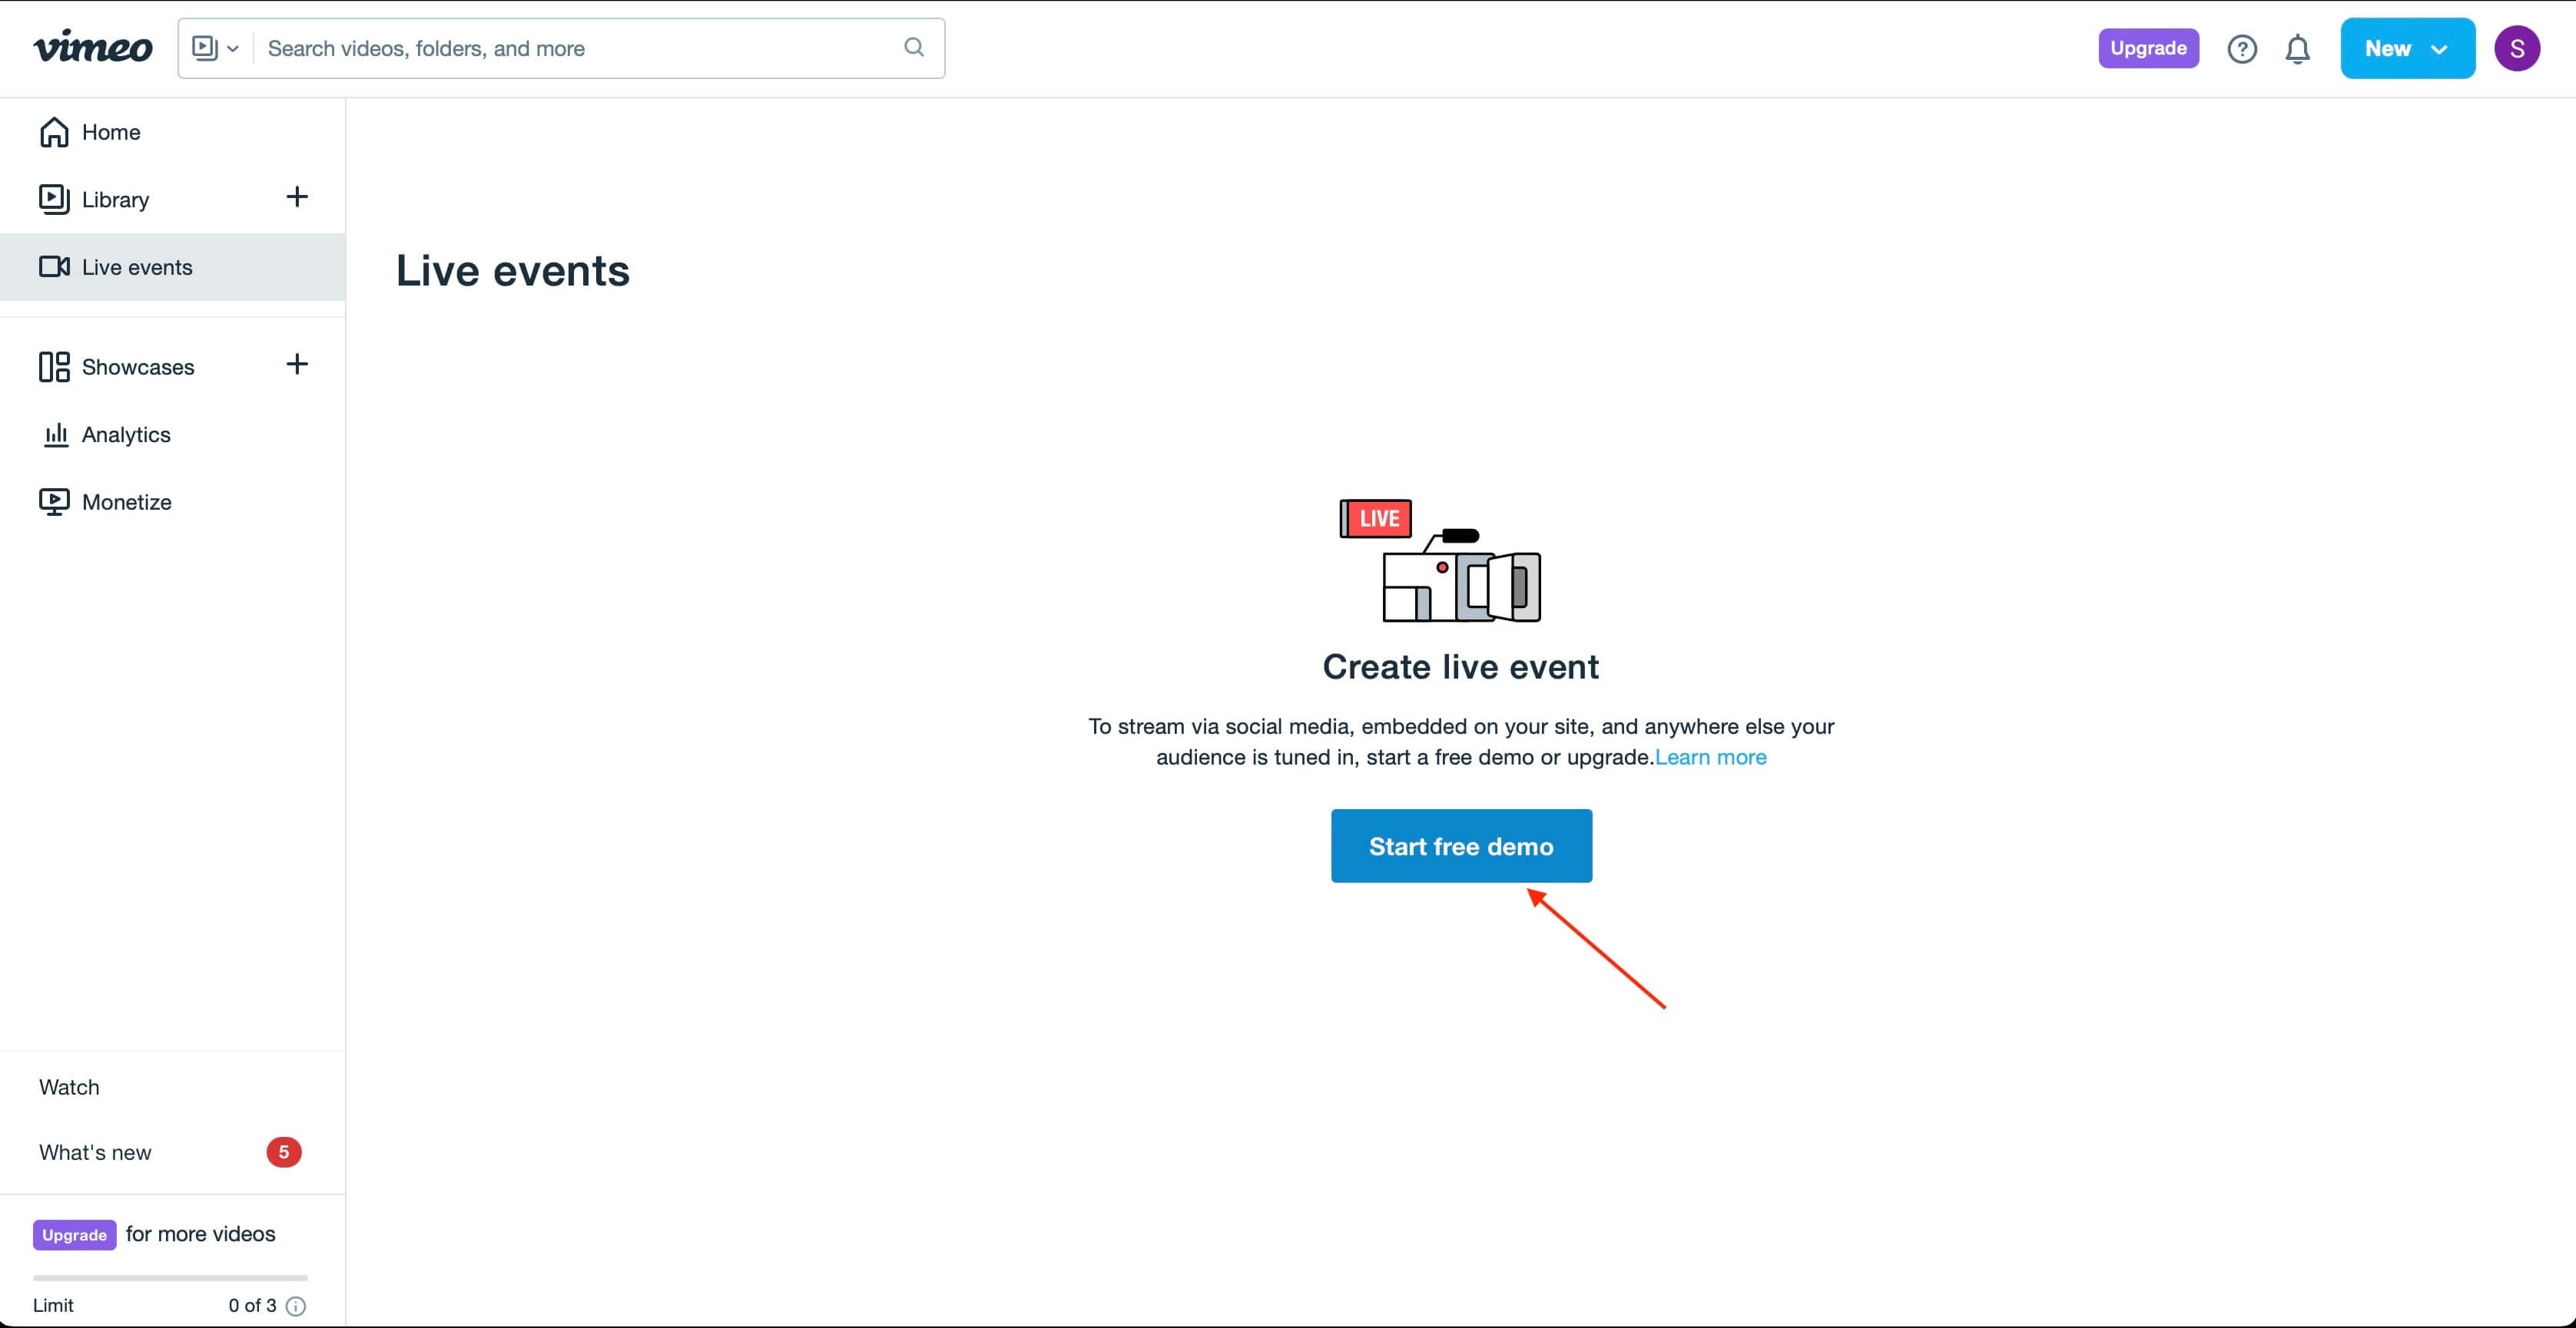Select the Library icon in the sidebar
The width and height of the screenshot is (2576, 1328).
tap(55, 198)
